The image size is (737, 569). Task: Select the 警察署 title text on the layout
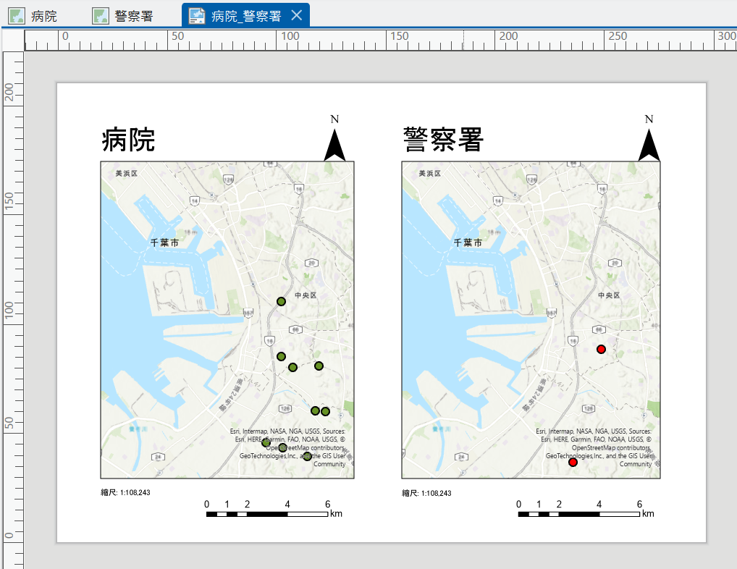pos(442,140)
